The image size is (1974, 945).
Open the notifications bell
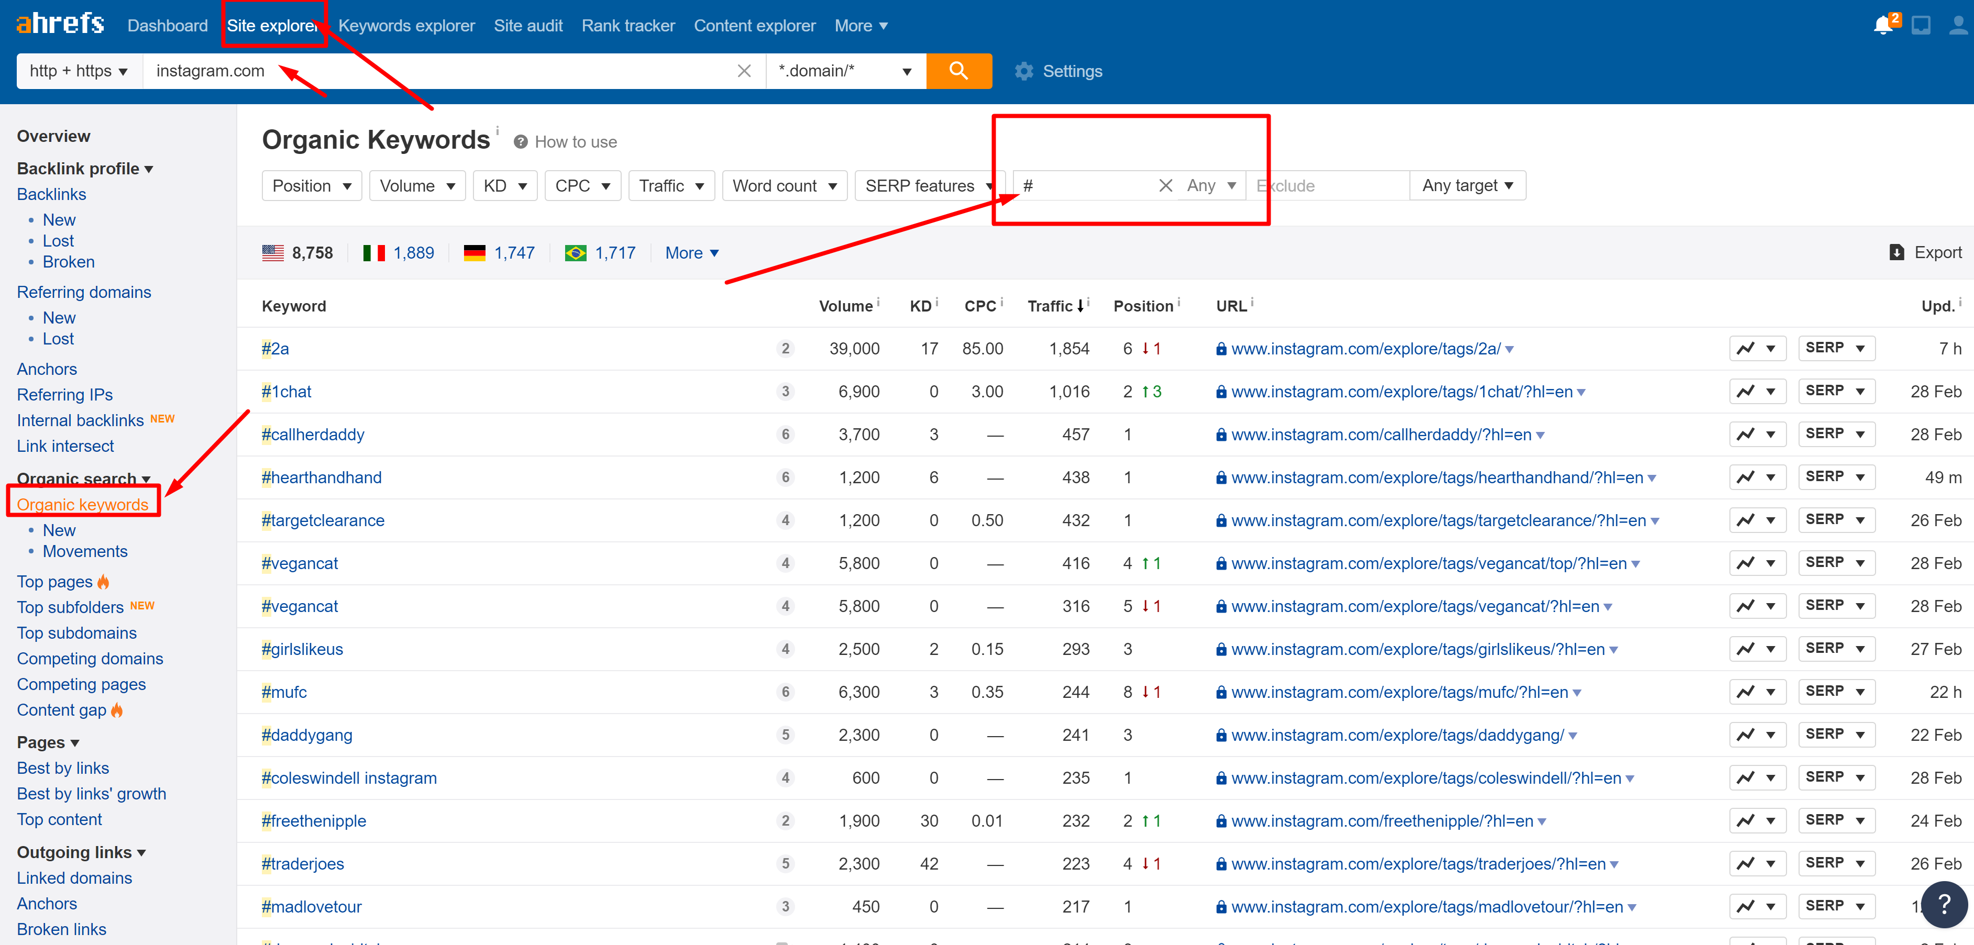(1883, 25)
